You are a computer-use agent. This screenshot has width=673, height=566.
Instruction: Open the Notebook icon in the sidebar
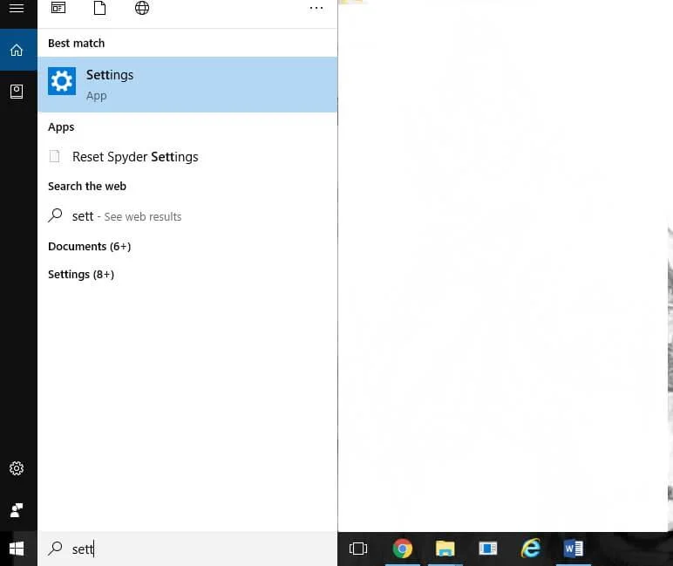pyautogui.click(x=17, y=92)
